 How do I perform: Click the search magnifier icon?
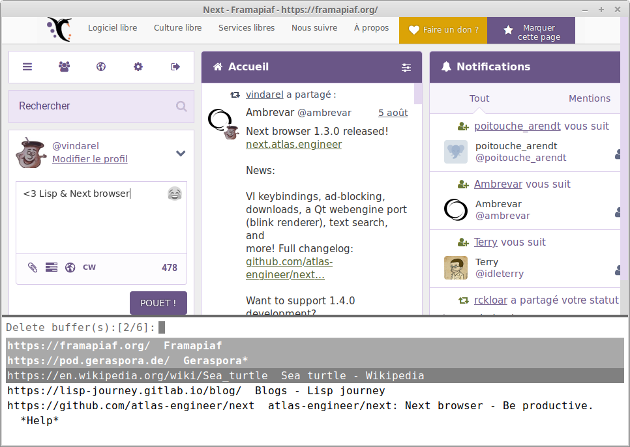181,106
